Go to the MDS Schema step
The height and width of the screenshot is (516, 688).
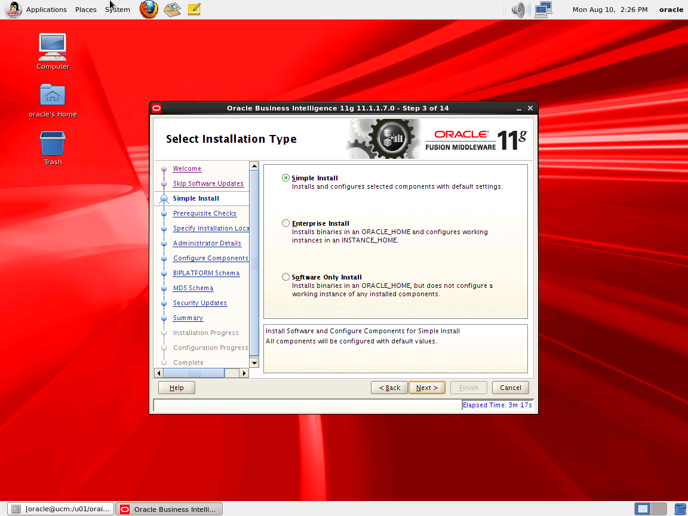click(x=193, y=288)
